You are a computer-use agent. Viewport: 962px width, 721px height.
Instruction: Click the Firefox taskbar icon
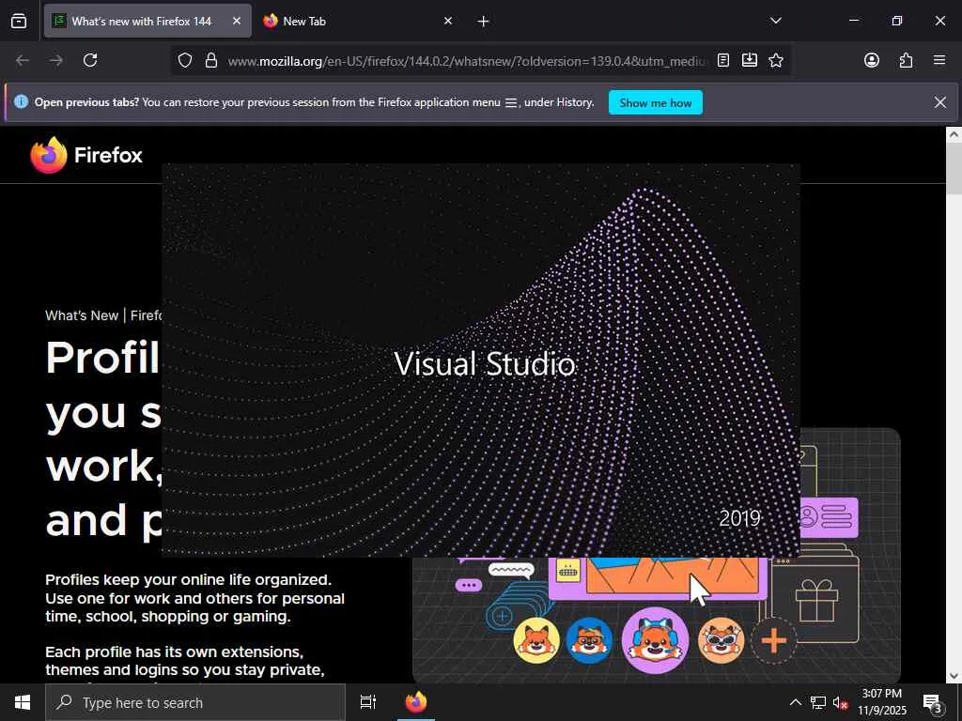click(x=416, y=702)
